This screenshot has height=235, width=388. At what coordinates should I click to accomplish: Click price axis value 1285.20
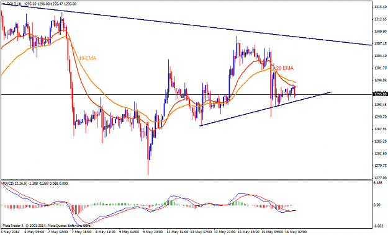(x=381, y=141)
